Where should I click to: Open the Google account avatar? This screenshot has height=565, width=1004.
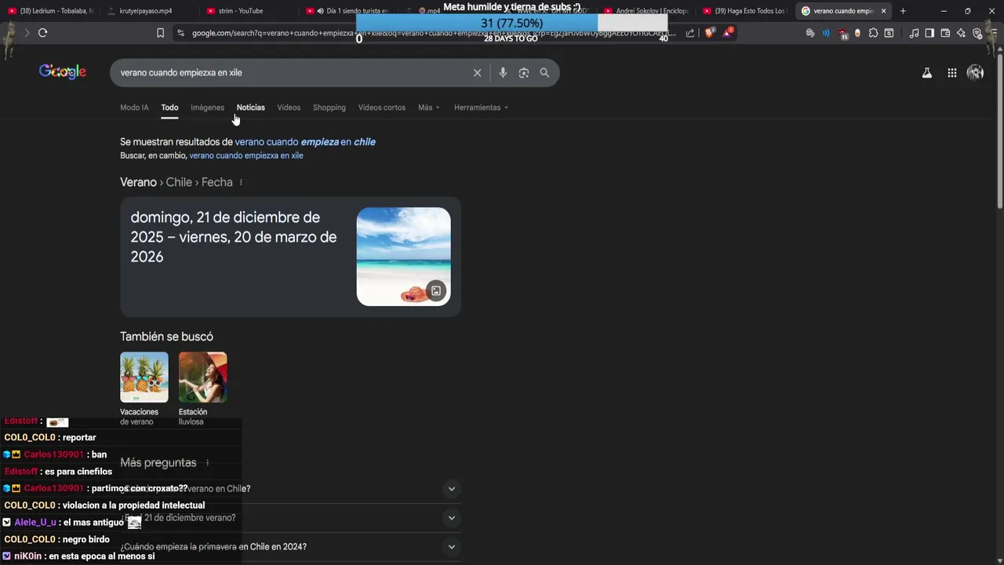[x=975, y=73]
